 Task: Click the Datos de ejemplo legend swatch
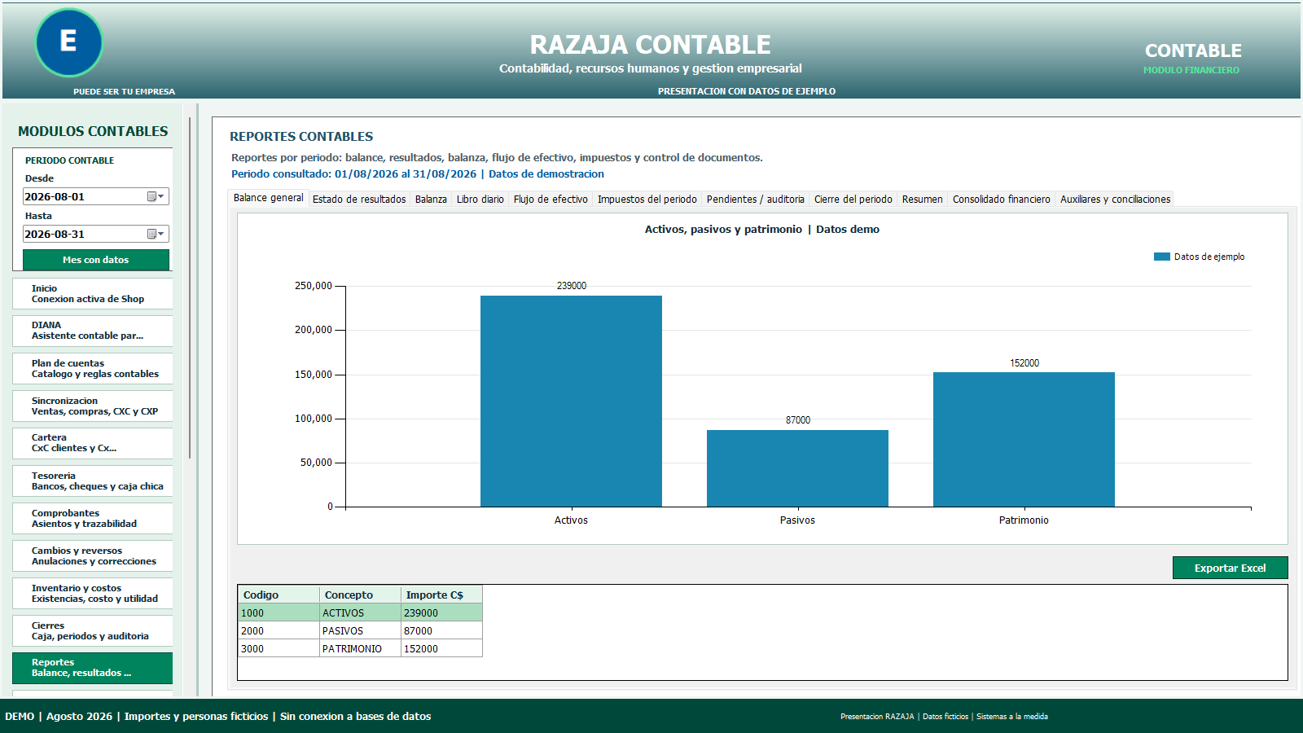click(1162, 257)
